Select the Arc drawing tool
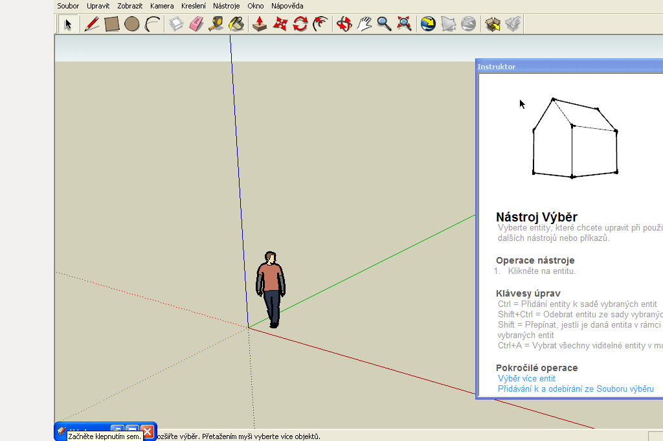This screenshot has height=441, width=663. [152, 24]
